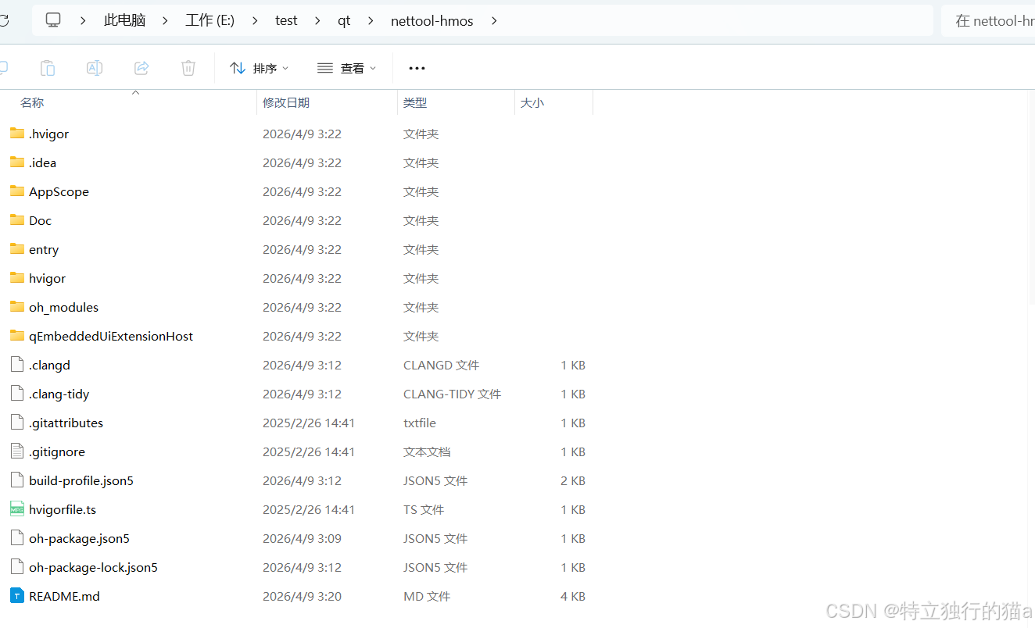The image size is (1035, 628).
Task: Select the .hvigor folder name
Action: (48, 134)
